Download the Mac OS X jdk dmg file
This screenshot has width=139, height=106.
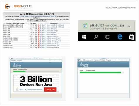point(49,36)
